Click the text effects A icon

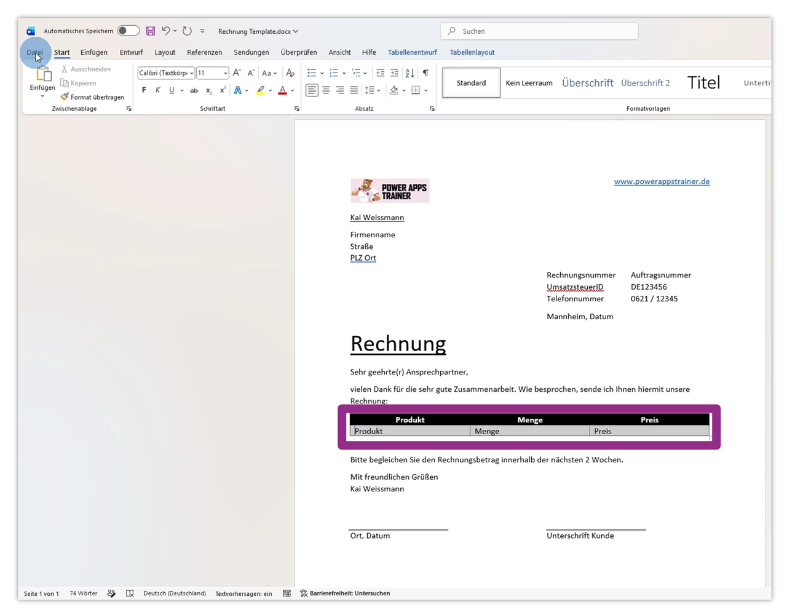pyautogui.click(x=237, y=90)
